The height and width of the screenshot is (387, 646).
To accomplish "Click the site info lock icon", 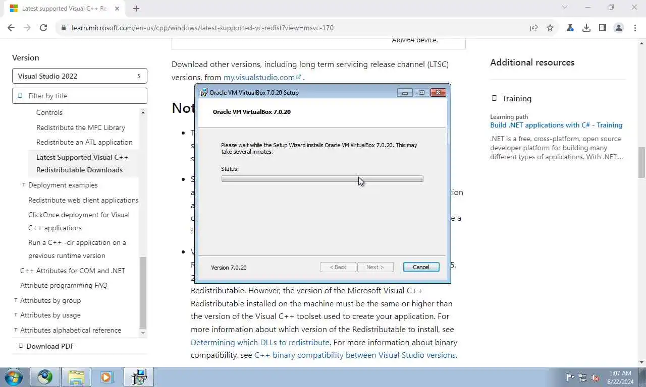I will tap(64, 28).
